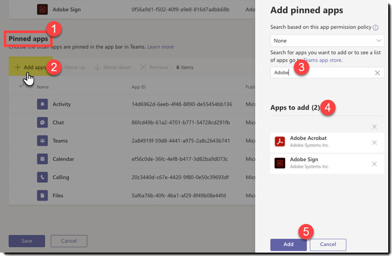392x256 pixels.
Task: Click App ID 5af6a76b-40fc-4ba1-af29-8f49b08e44fd
Action: [x=179, y=195]
